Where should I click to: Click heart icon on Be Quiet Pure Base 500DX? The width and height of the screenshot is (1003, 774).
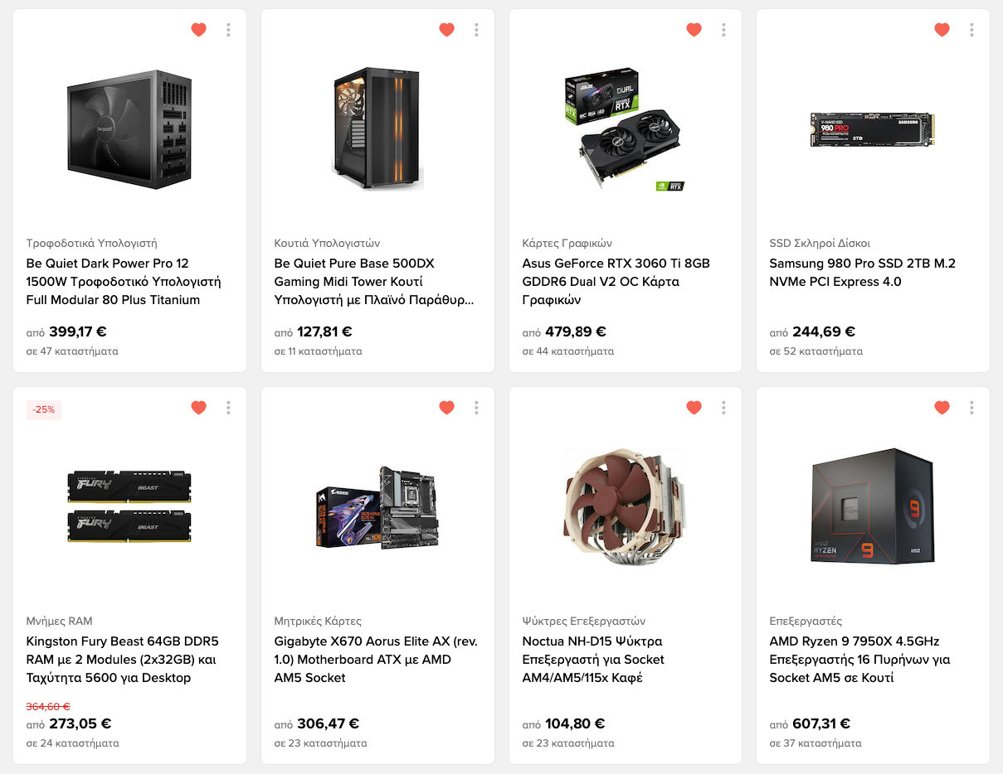[446, 30]
